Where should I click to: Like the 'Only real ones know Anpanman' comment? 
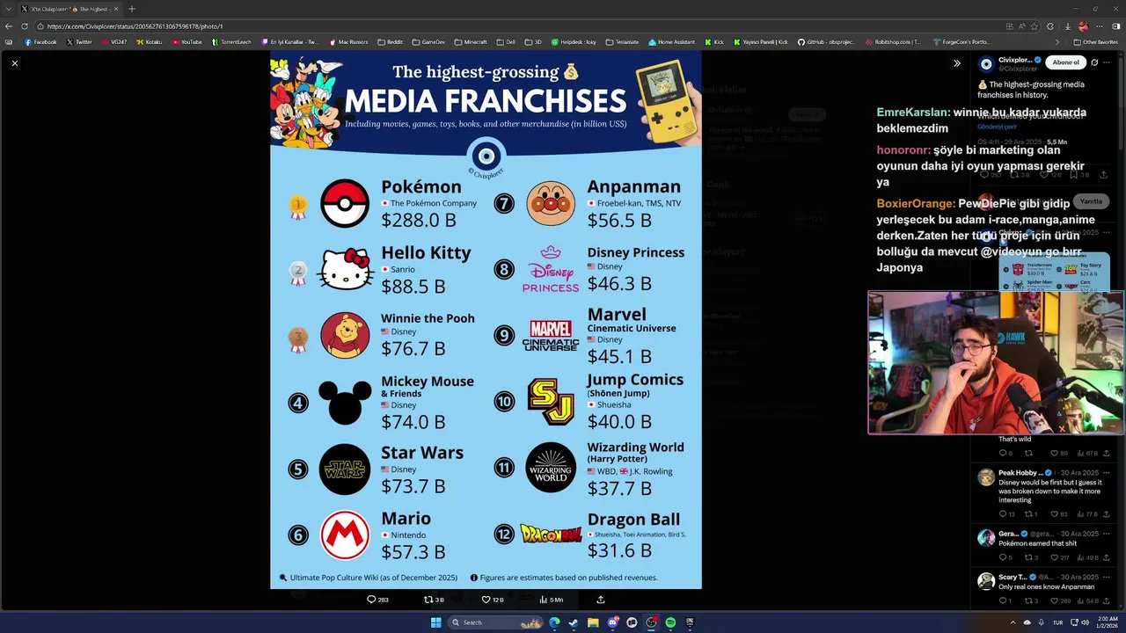(x=1057, y=600)
